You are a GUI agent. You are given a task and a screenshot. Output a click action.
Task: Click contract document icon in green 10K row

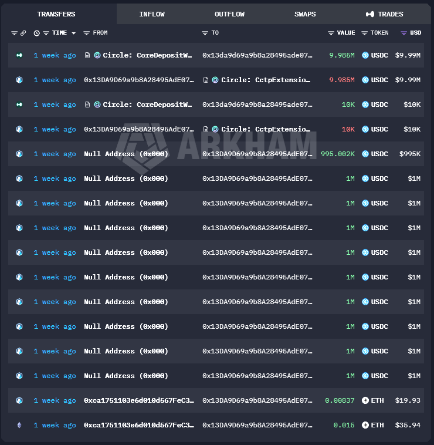[x=87, y=104]
